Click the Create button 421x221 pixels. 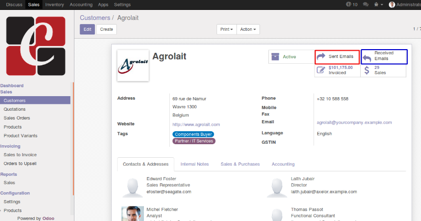tap(106, 29)
